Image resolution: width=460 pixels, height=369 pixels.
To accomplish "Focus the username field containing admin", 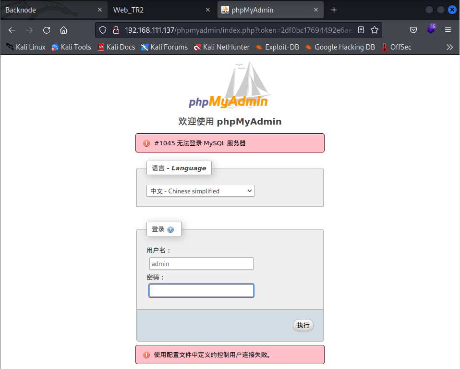I will pos(201,264).
